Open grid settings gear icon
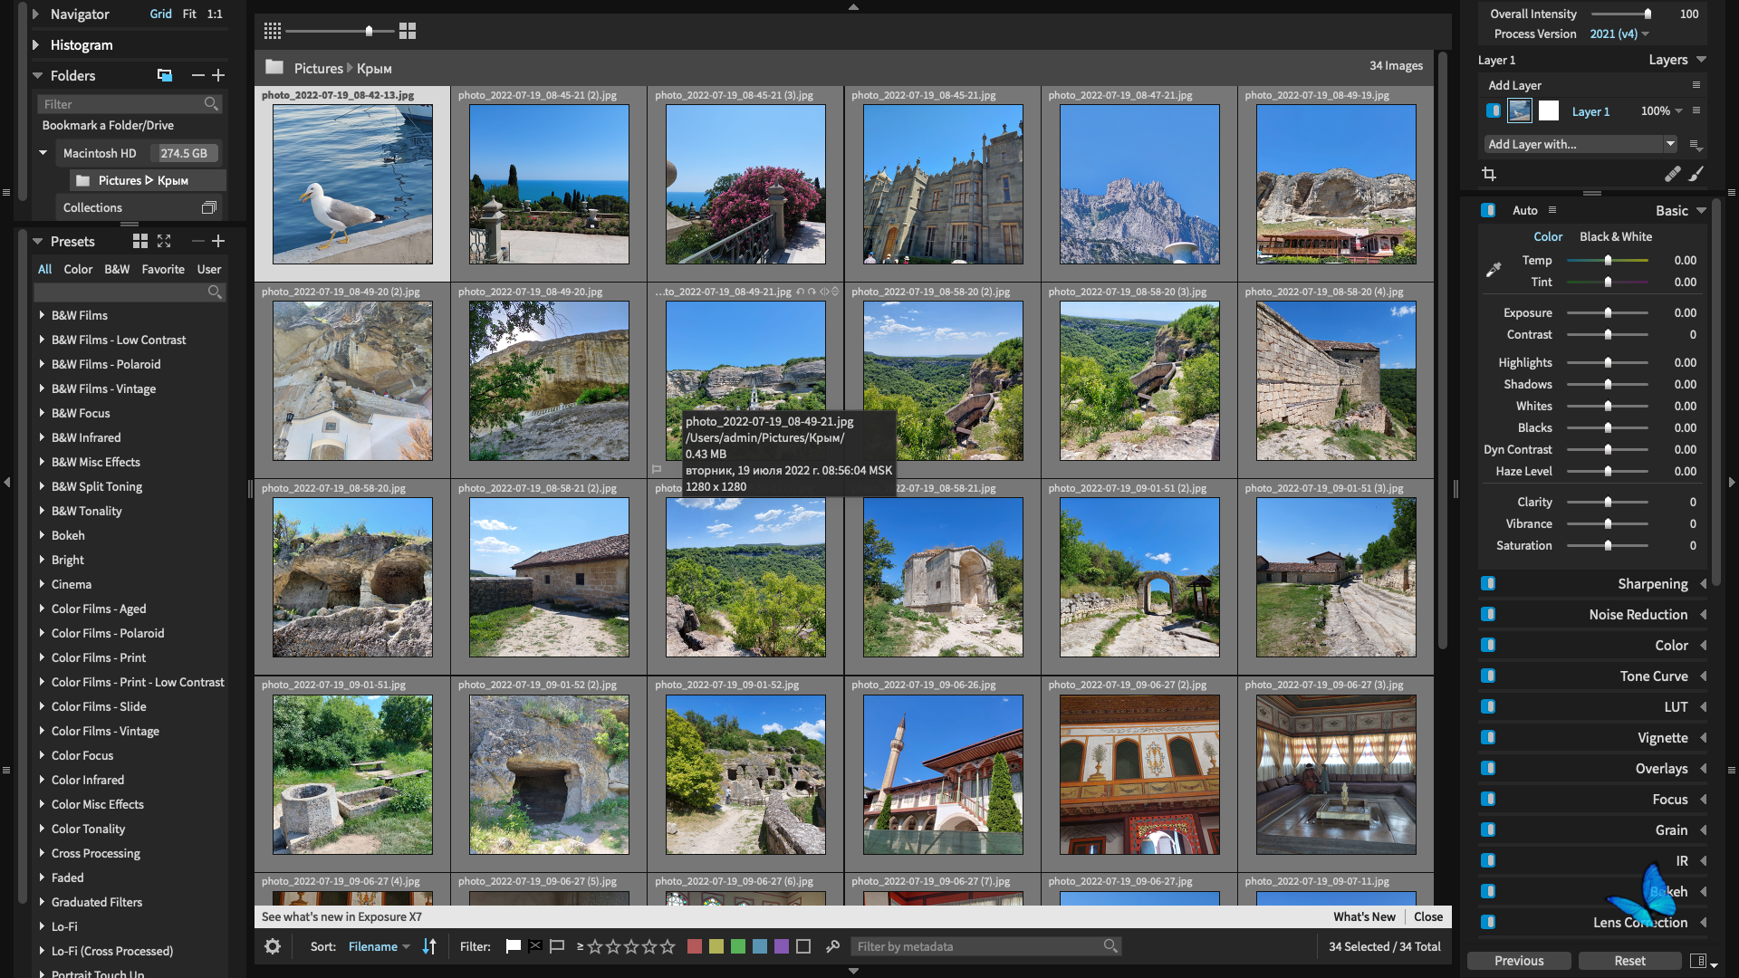 [273, 946]
